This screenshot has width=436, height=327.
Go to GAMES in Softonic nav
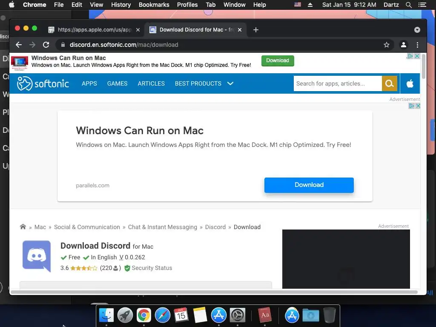pyautogui.click(x=118, y=83)
